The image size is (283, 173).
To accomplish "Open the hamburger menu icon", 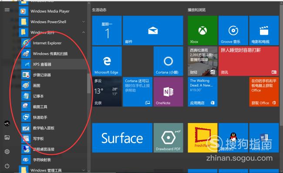I will (7, 10).
